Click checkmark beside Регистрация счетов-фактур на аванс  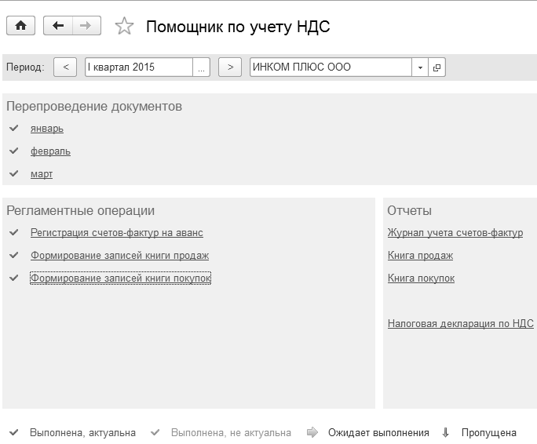[13, 232]
